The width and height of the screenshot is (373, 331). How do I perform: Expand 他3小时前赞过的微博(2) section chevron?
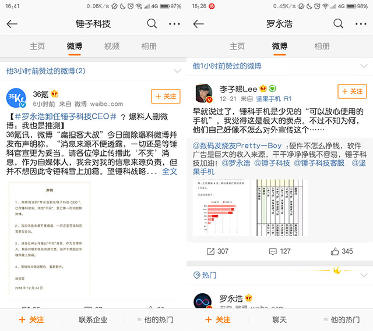pos(177,71)
